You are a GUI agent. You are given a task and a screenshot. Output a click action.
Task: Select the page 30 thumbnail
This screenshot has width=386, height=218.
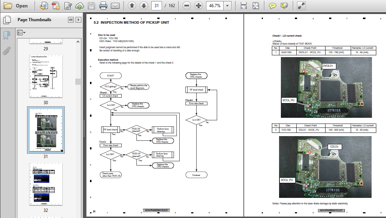point(46,76)
